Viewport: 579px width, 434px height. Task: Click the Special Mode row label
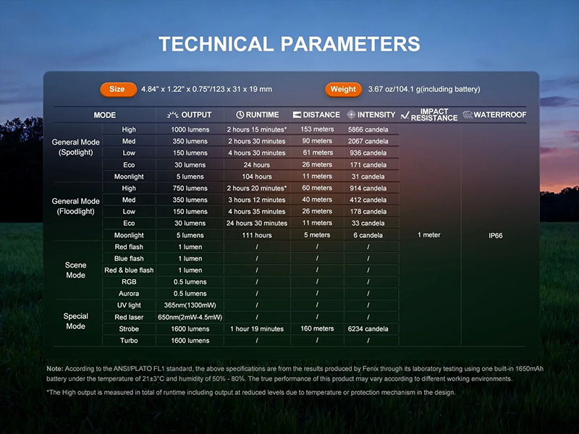[75, 321]
